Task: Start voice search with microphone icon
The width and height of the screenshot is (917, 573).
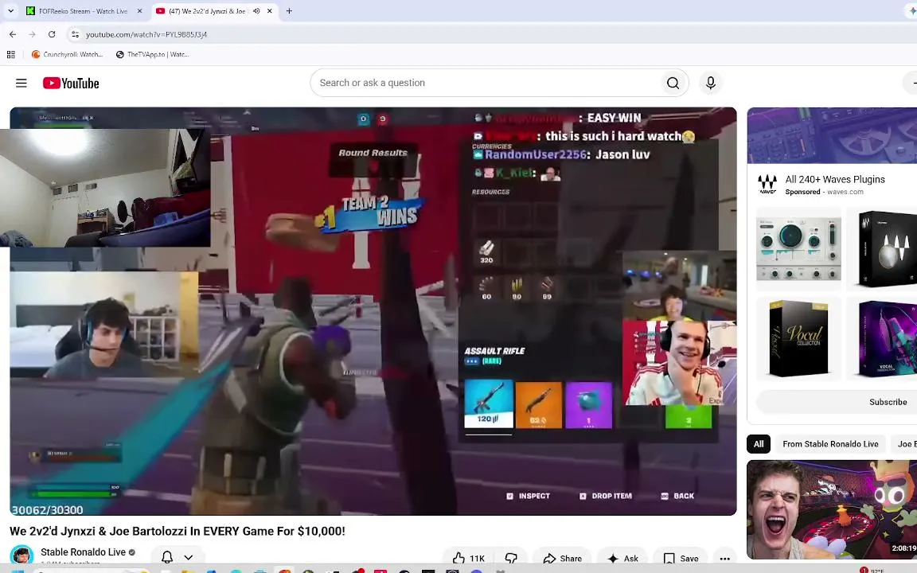Action: point(711,83)
